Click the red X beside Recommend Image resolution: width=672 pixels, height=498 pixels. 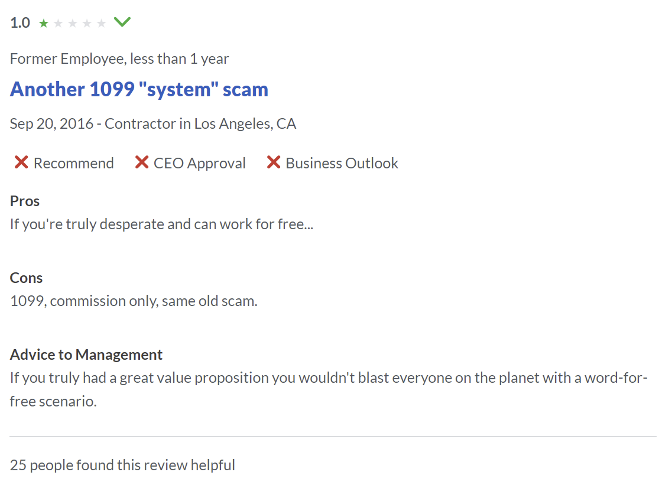21,162
